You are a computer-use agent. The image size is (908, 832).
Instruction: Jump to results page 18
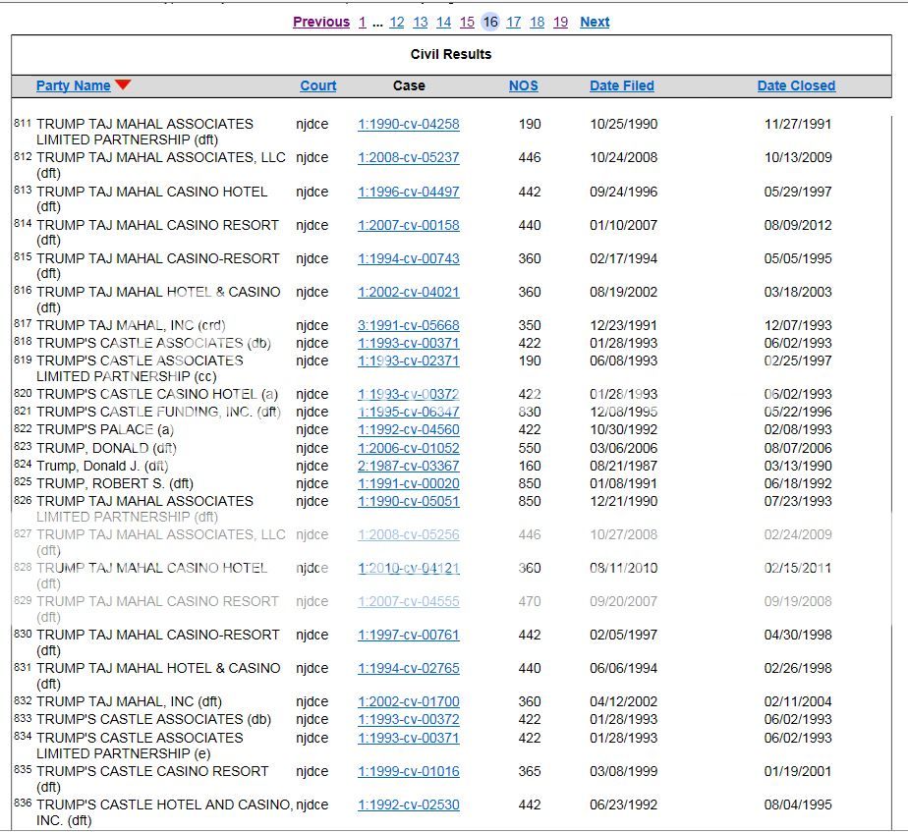click(x=537, y=22)
